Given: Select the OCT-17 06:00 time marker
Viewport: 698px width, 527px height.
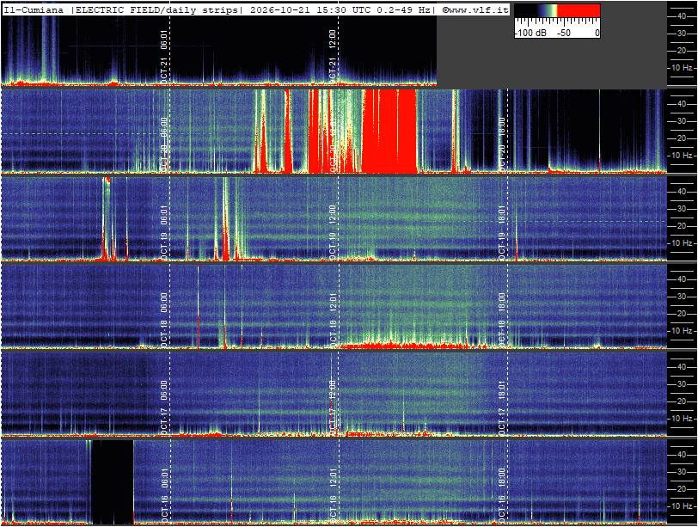Looking at the screenshot, I should coord(164,408).
